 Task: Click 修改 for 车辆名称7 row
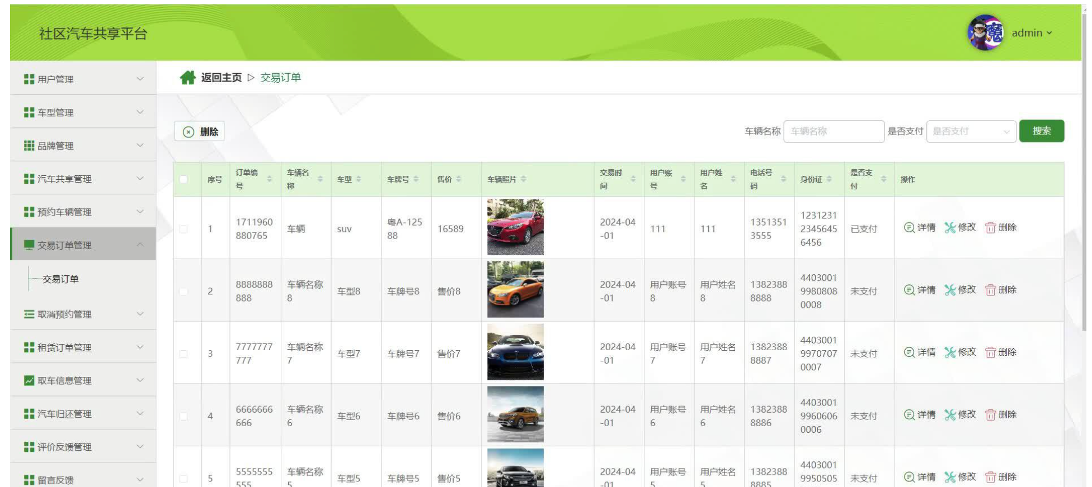pos(960,352)
